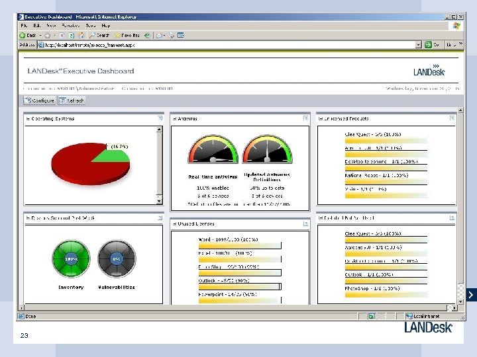Click the Outlook 45/50 license bar

coord(240,286)
